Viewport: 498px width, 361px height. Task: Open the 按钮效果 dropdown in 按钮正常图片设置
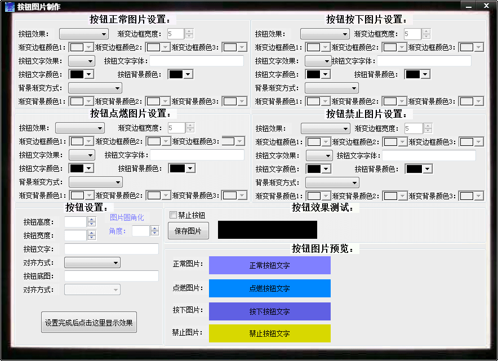83,33
